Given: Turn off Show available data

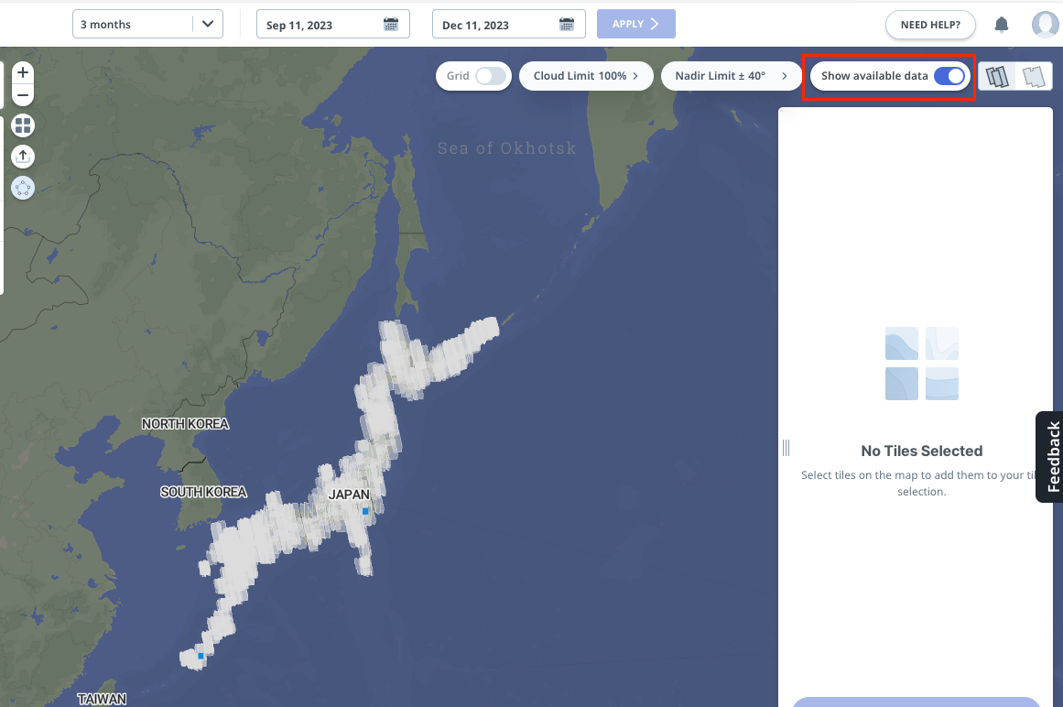Looking at the screenshot, I should click(x=949, y=76).
